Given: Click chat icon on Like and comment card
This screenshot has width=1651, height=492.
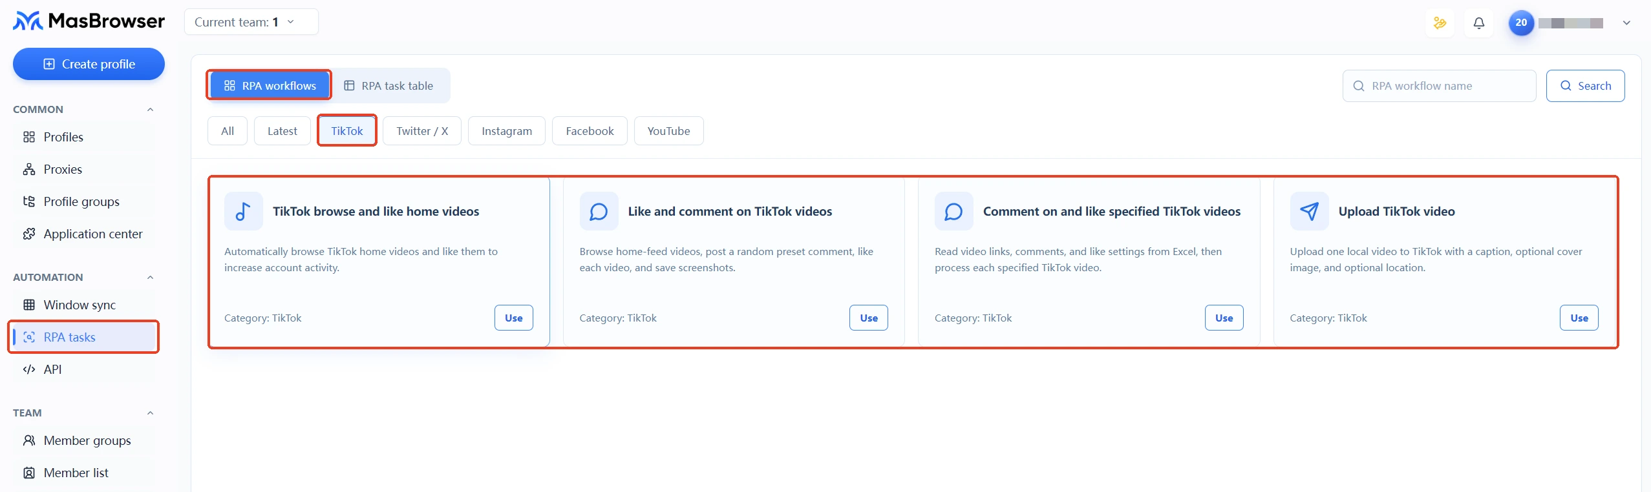Looking at the screenshot, I should tap(599, 211).
